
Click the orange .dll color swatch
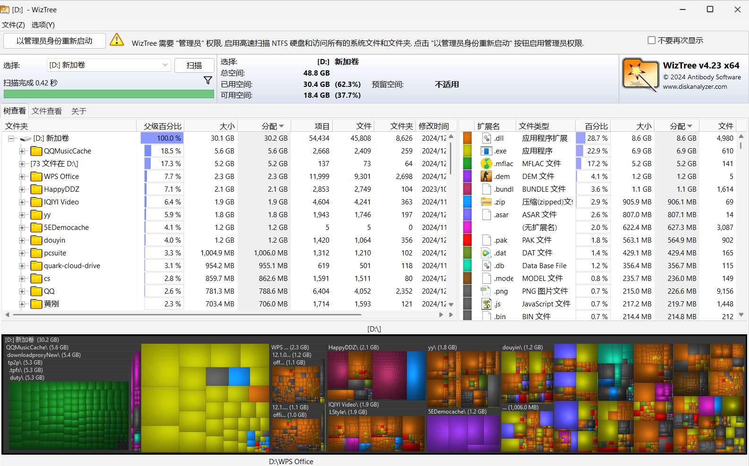tap(467, 138)
